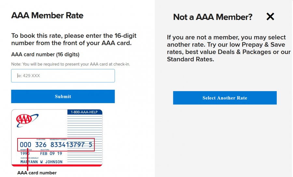This screenshot has height=177, width=293.
Task: Click the "AAA card number" caption below card
Action: (37, 173)
